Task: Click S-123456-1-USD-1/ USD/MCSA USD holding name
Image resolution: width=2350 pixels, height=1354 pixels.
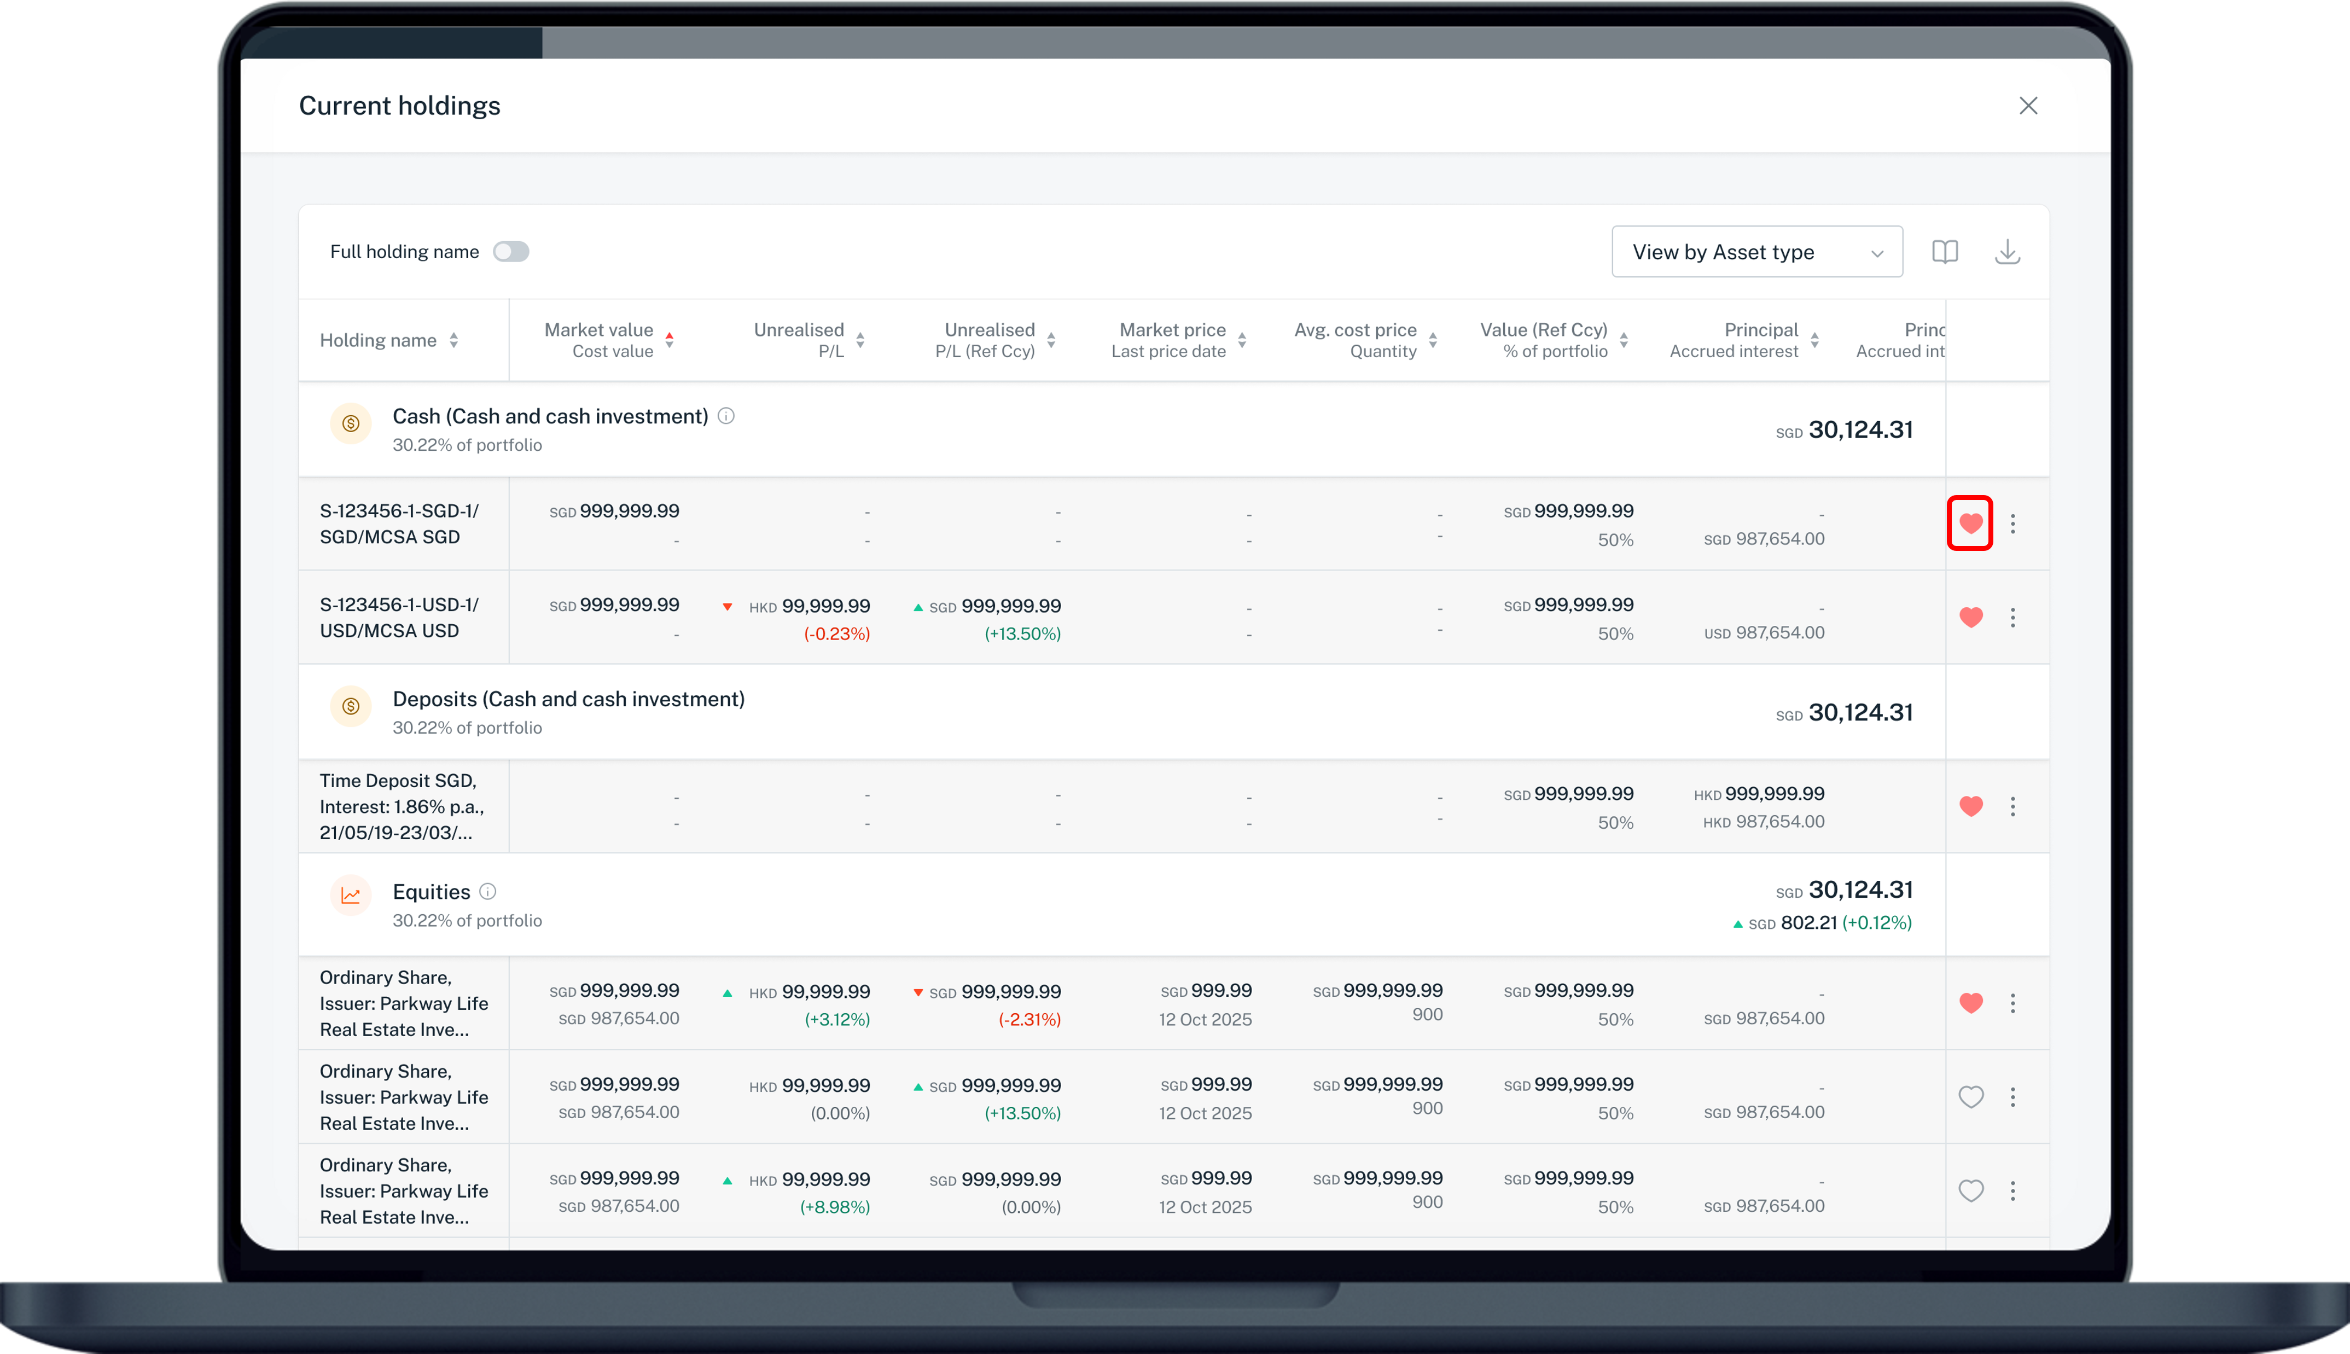Action: click(399, 618)
